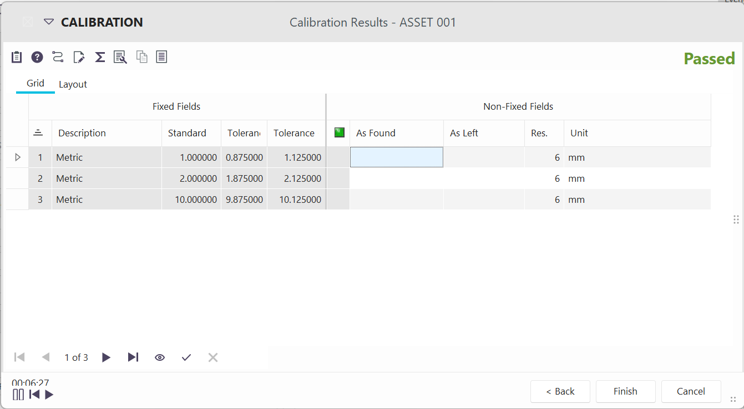Pause the calibration timer

(x=18, y=395)
